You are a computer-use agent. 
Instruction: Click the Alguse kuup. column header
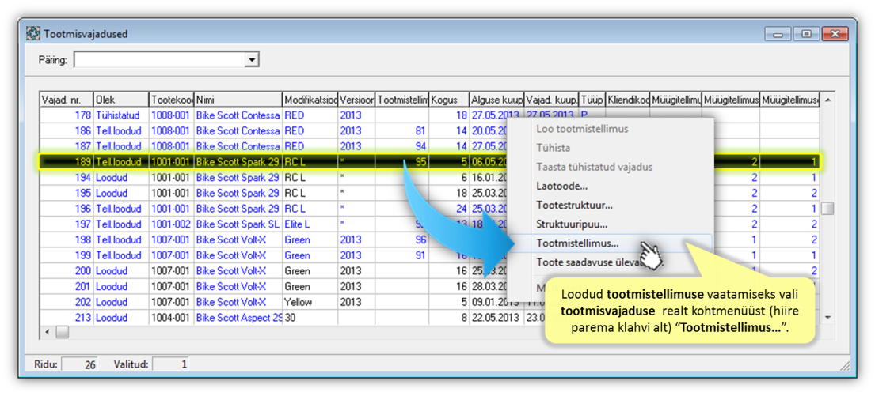pyautogui.click(x=496, y=100)
